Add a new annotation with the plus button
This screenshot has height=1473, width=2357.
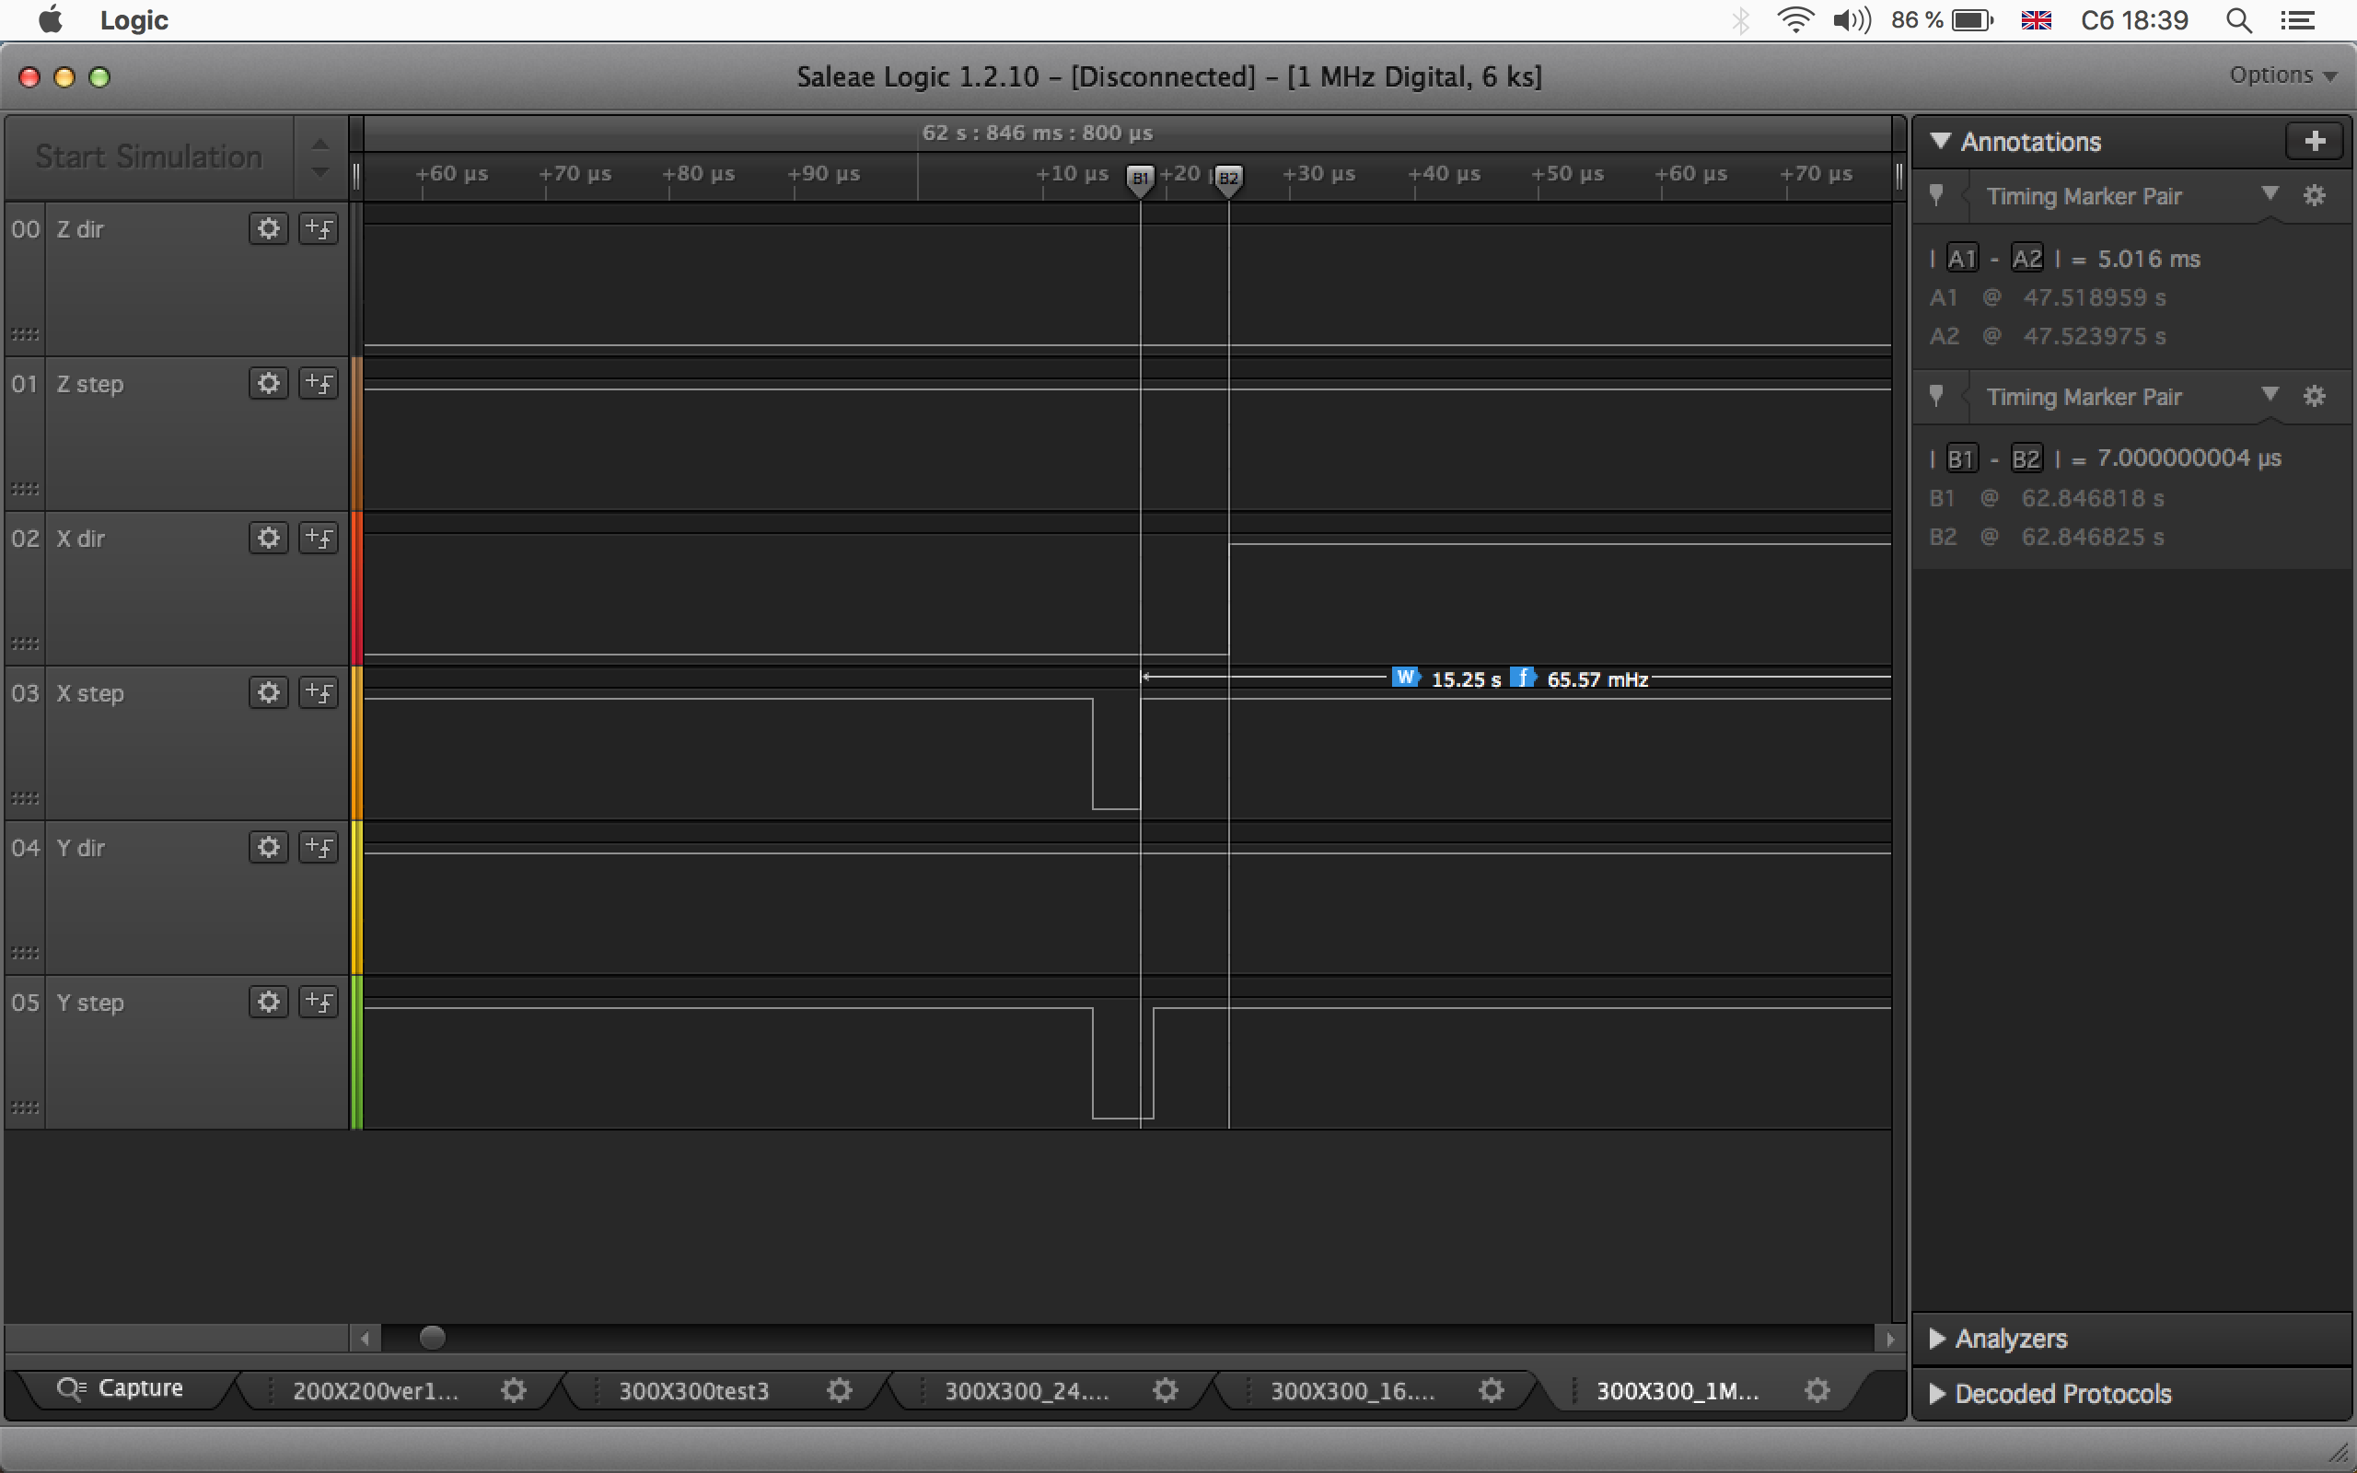[x=2314, y=141]
